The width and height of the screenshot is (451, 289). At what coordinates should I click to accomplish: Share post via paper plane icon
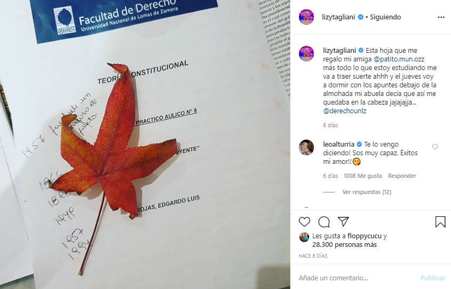tap(344, 222)
